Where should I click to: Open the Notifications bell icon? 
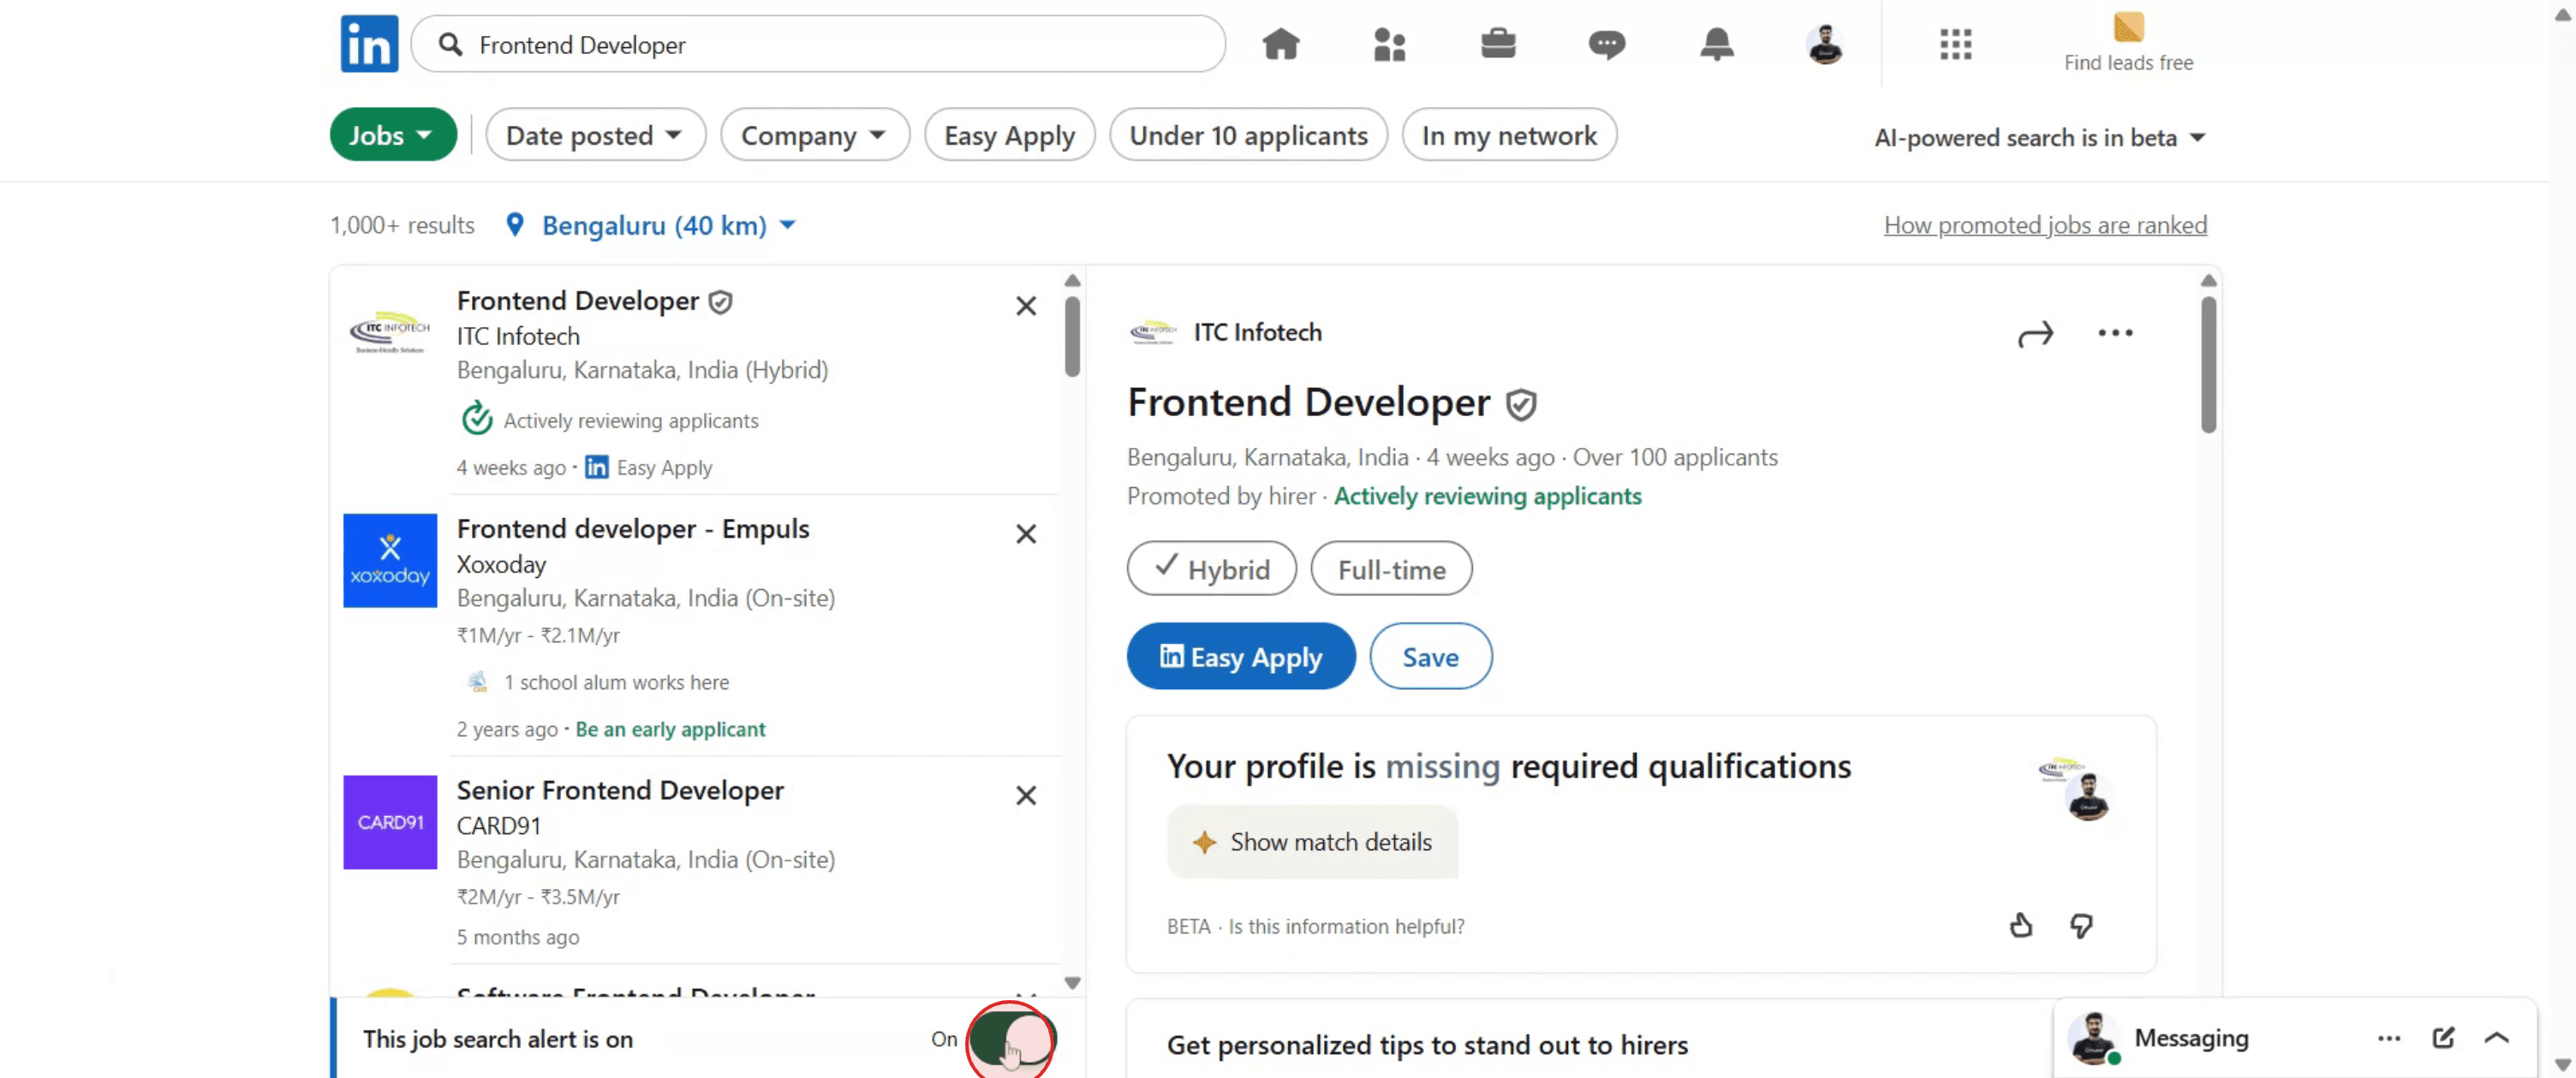click(x=1716, y=44)
